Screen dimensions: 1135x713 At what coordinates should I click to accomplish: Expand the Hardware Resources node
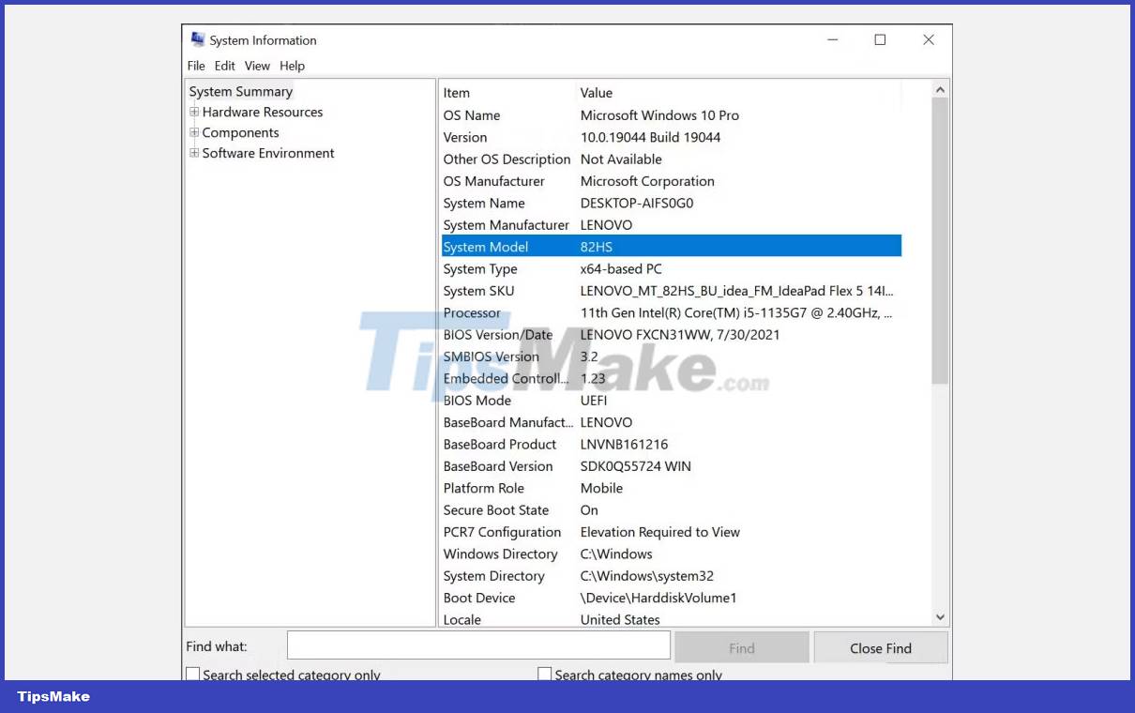[193, 112]
